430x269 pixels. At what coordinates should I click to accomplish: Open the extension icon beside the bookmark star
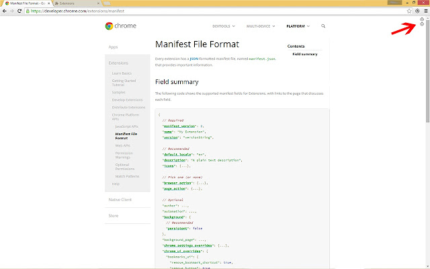pyautogui.click(x=417, y=11)
